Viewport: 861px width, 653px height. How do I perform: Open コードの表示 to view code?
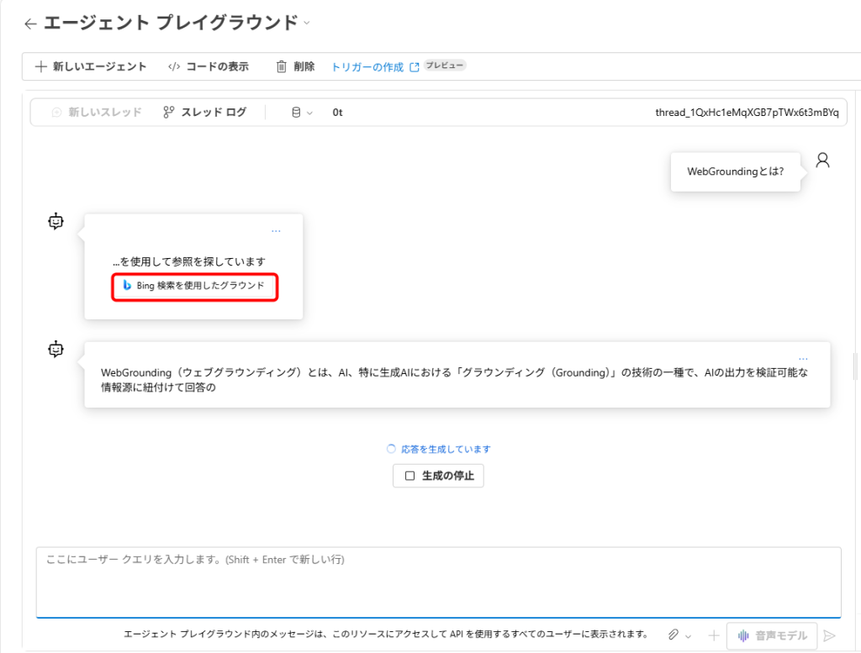208,67
